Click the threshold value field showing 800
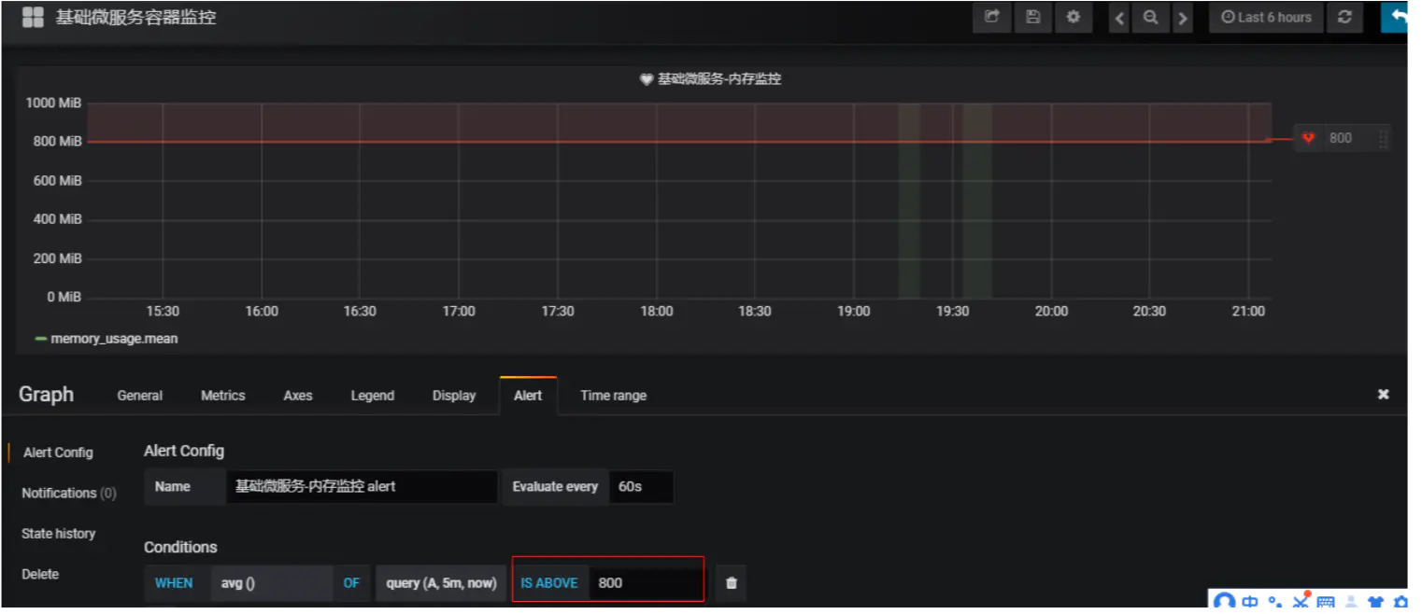Viewport: 1422px width, 614px height. [x=645, y=582]
